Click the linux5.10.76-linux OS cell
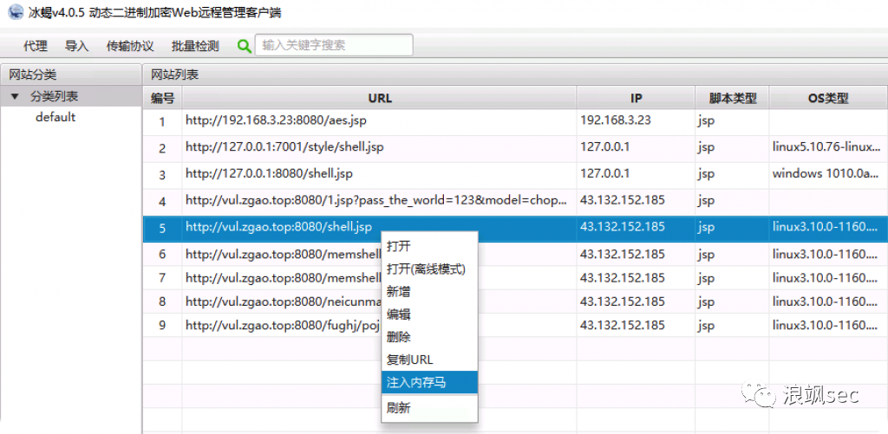Screen dimensions: 888x434 click(828, 147)
